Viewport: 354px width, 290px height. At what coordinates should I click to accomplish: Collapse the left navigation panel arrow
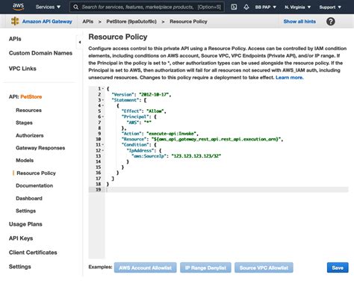pos(80,42)
